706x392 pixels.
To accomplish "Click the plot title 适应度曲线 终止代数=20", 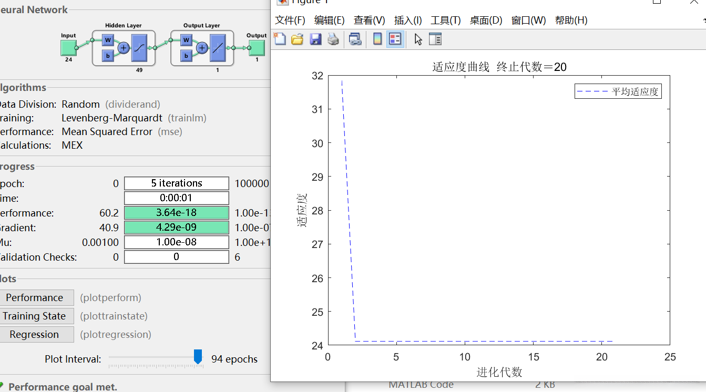I will 499,67.
